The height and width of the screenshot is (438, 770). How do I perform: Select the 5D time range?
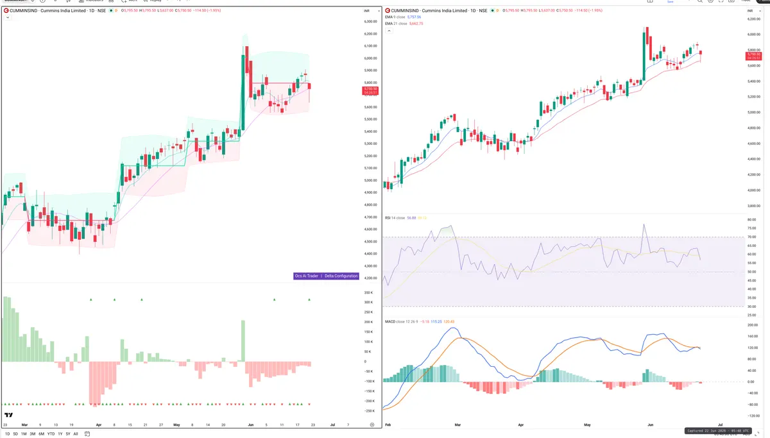tap(15, 434)
